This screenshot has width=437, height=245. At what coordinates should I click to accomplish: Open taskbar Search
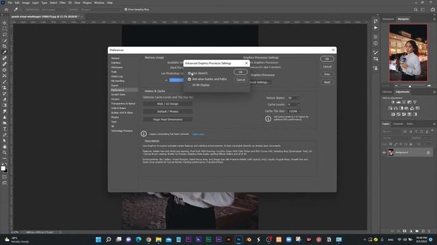[109, 240]
